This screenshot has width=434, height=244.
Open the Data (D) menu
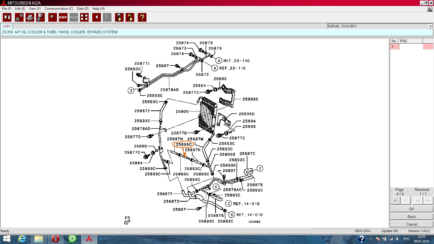83,9
